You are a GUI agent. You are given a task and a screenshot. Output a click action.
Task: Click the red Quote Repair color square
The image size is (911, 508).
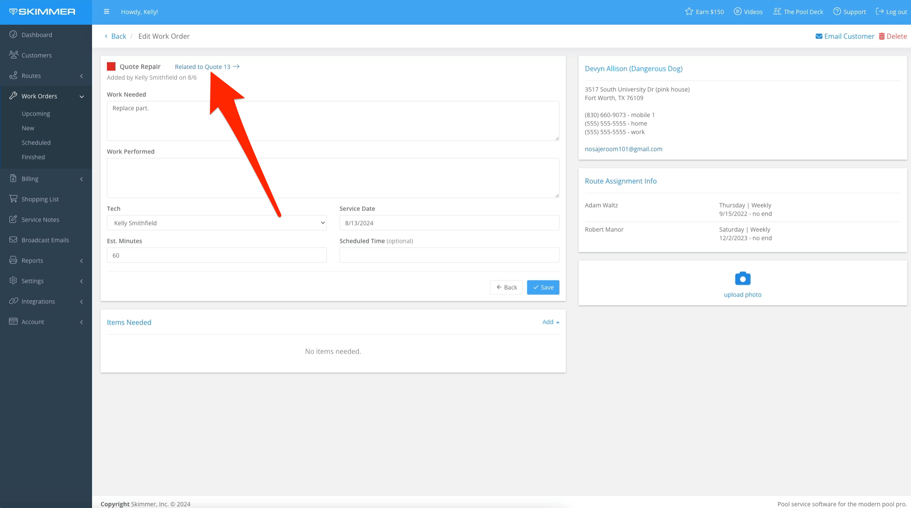point(111,66)
